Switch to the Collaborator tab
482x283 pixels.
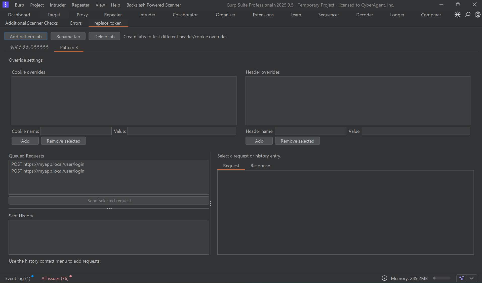coord(185,15)
